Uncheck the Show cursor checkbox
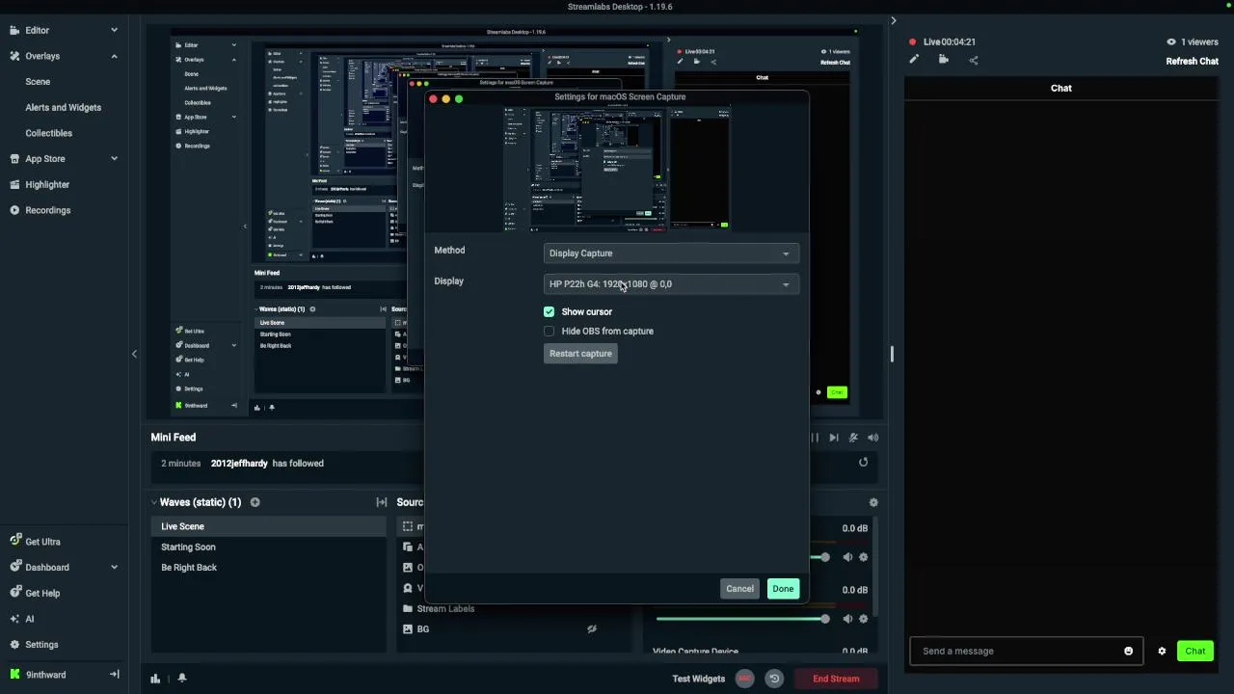The height and width of the screenshot is (694, 1234). (549, 311)
